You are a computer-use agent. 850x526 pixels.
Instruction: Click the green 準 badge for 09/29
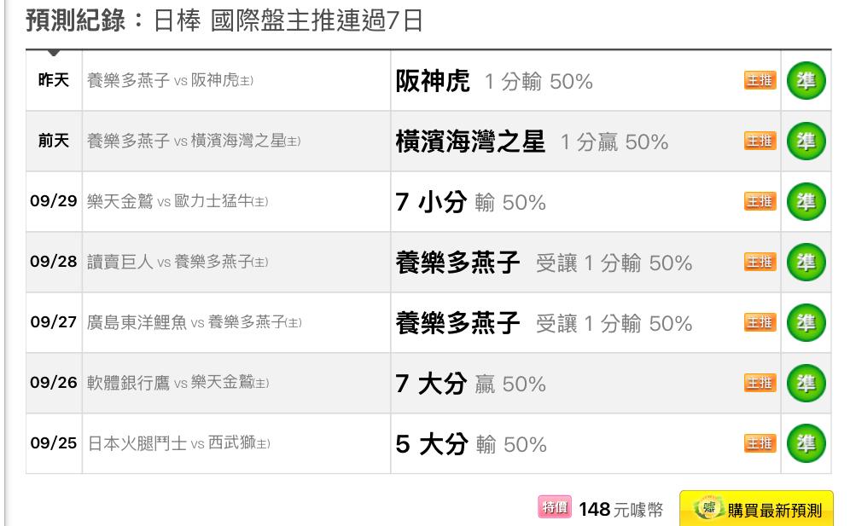point(806,202)
